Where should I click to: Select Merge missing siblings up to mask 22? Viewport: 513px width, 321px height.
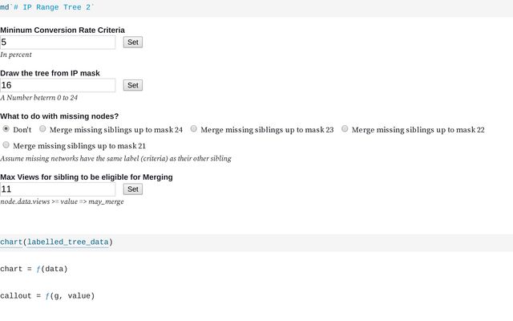345,128
